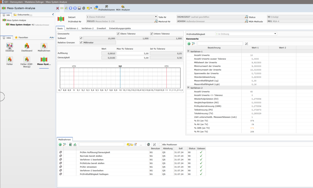Select row 'Prüfer einweisen'
Image resolution: width=313 pixels, height=188 pixels.
click(132, 167)
